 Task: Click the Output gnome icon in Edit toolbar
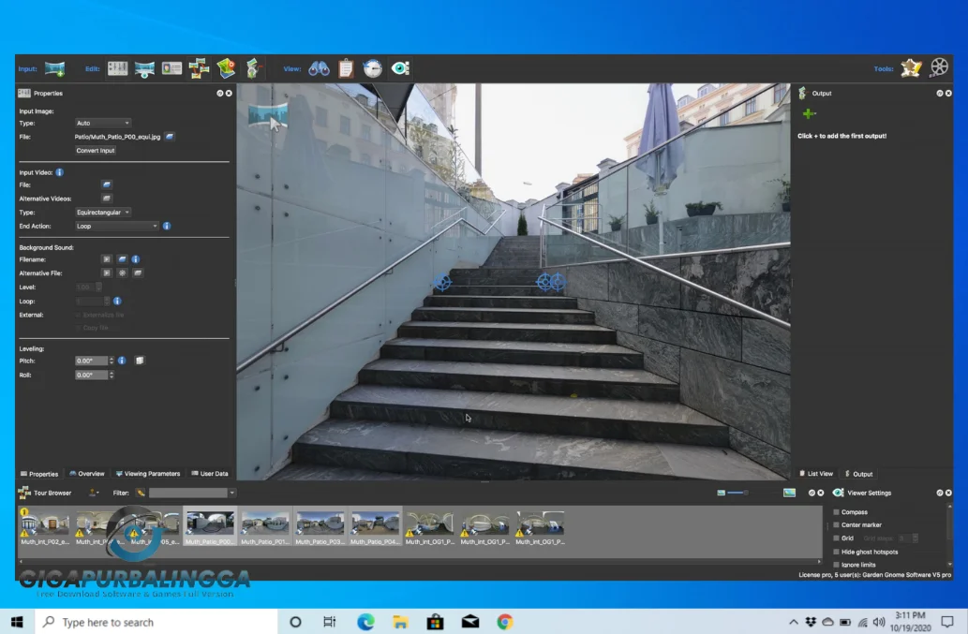pos(252,68)
